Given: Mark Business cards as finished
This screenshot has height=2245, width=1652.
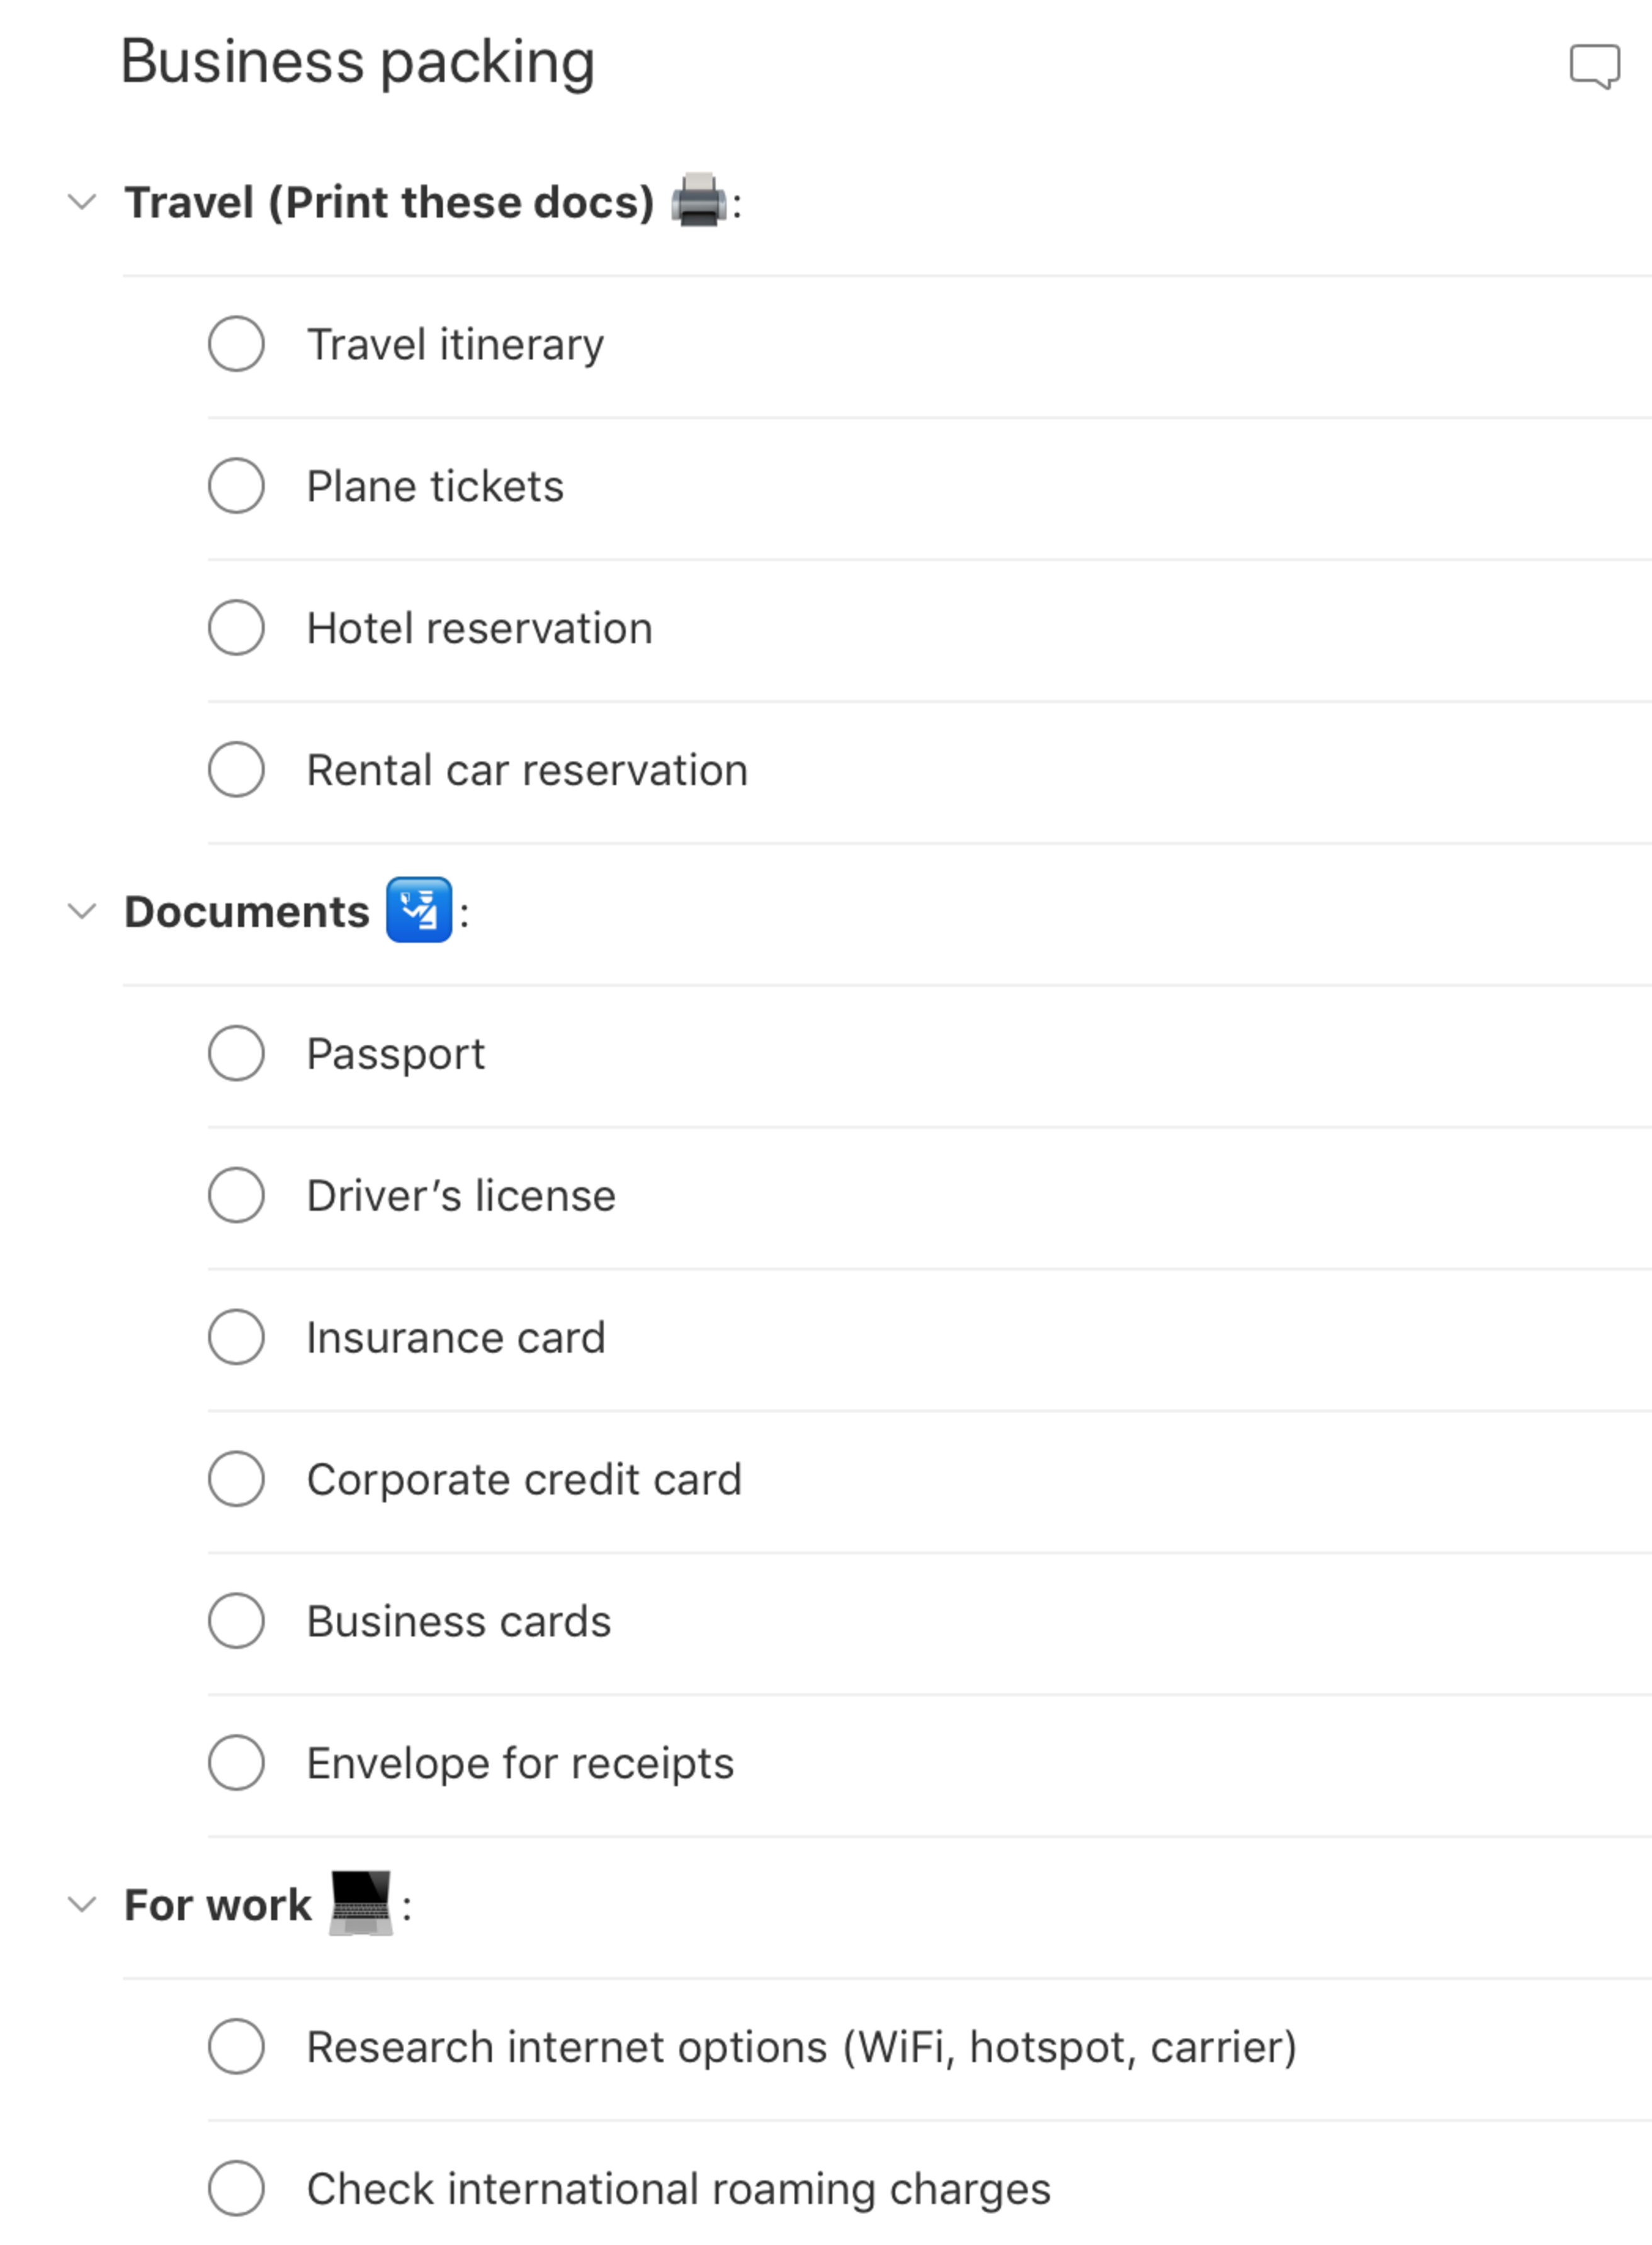Looking at the screenshot, I should 236,1622.
